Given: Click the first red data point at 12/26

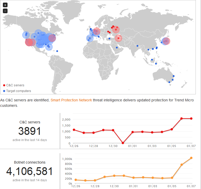Looking at the screenshot, I should coord(74,130).
